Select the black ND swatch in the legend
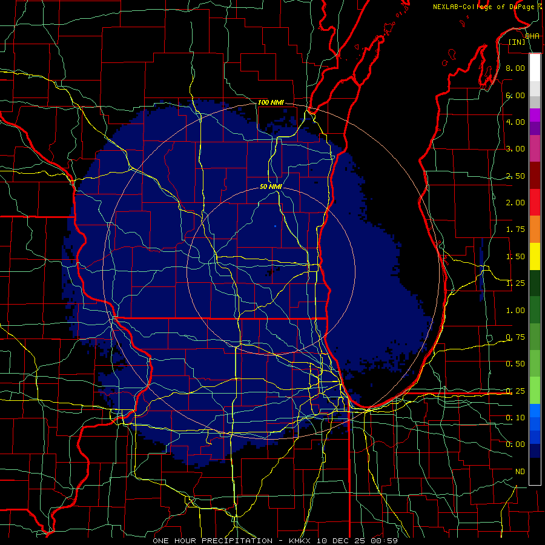This screenshot has height=545, width=545. 535,471
